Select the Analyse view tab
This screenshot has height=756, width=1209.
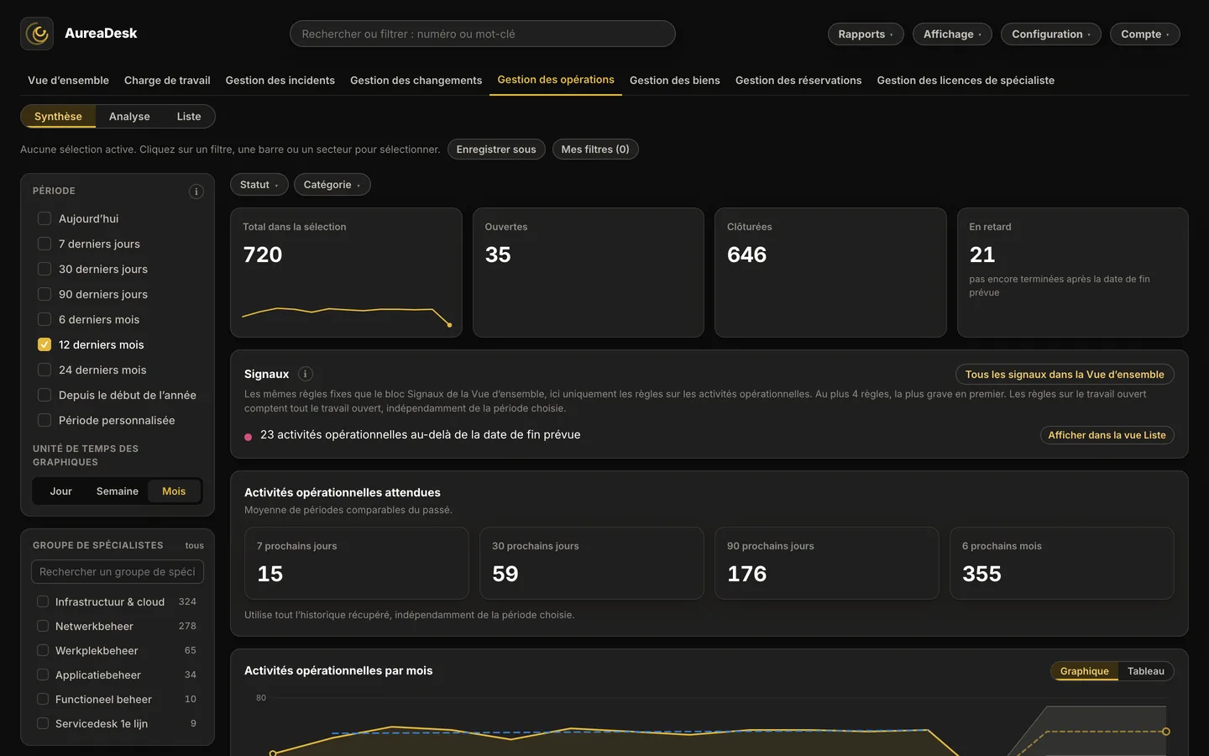click(129, 117)
